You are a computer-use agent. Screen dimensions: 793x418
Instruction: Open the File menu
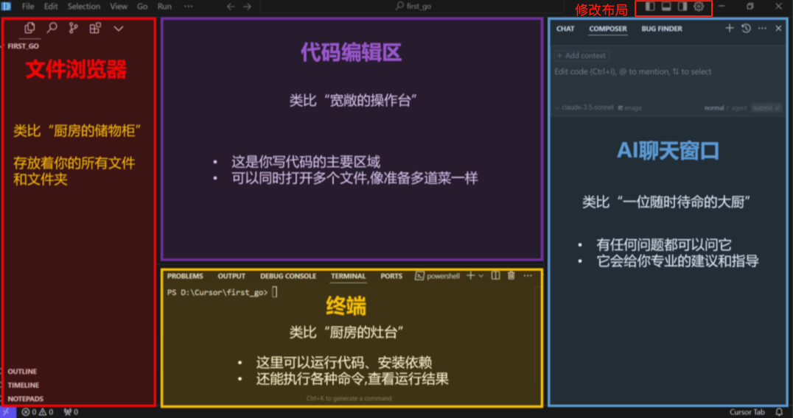[28, 7]
